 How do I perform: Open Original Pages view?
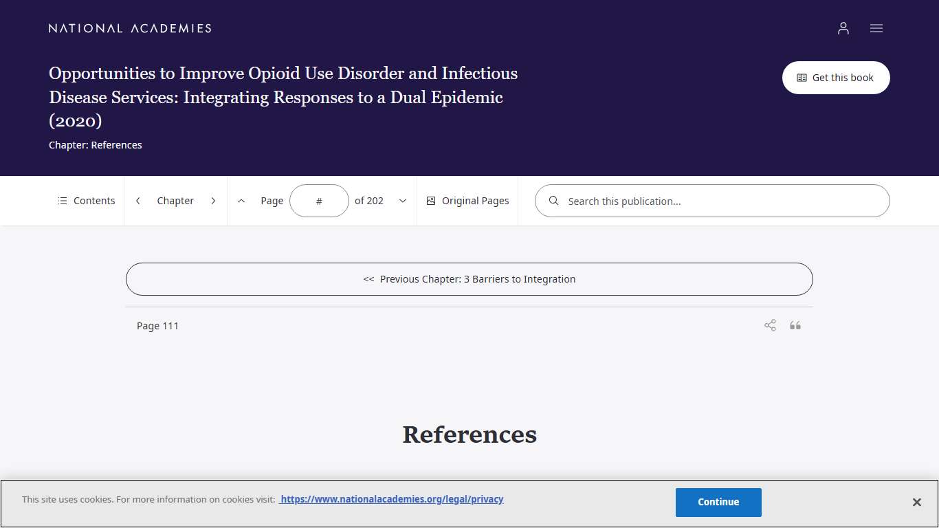[x=467, y=200]
